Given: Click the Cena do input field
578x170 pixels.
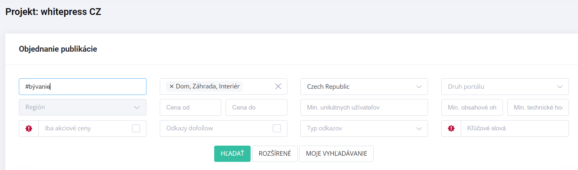Looking at the screenshot, I should (256, 107).
